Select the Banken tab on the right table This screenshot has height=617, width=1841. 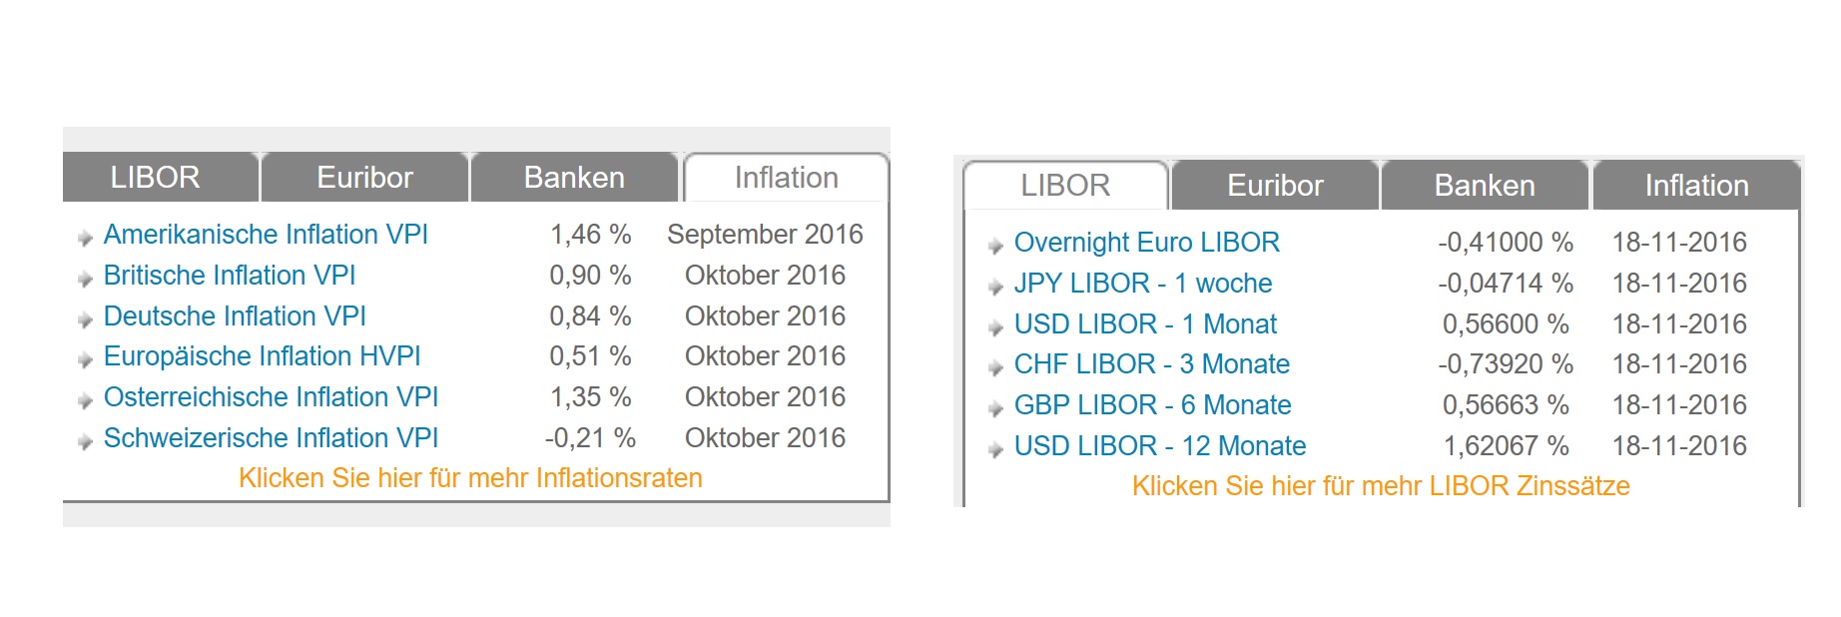[x=1484, y=185]
